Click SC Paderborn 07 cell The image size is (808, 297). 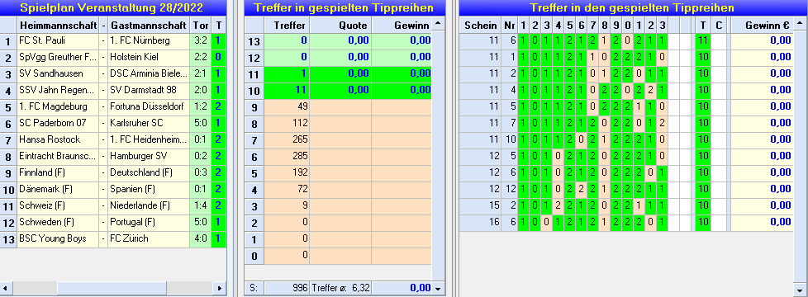tap(58, 123)
